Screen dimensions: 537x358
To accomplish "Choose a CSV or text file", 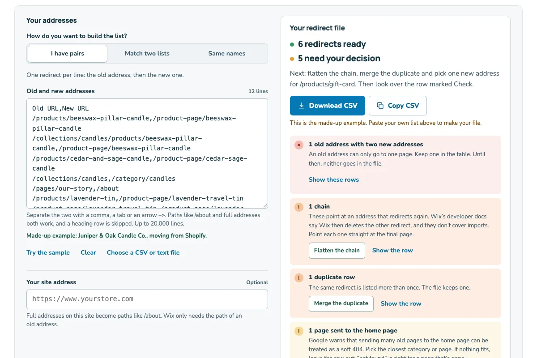I will (x=143, y=252).
